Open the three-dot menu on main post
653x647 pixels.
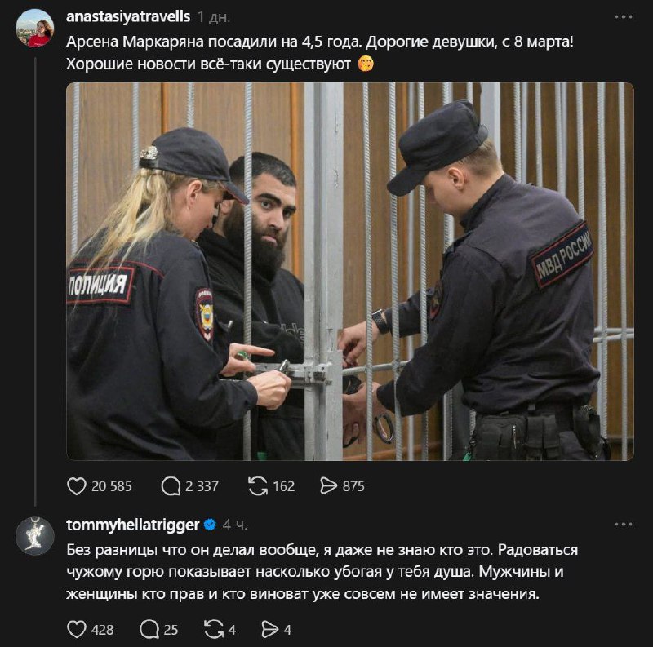624,17
